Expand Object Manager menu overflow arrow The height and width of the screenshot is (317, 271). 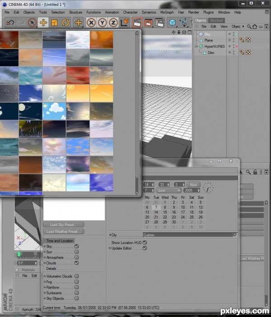pos(243,26)
